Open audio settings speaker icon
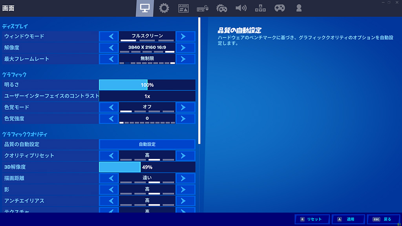Image resolution: width=402 pixels, height=226 pixels. coord(241,8)
